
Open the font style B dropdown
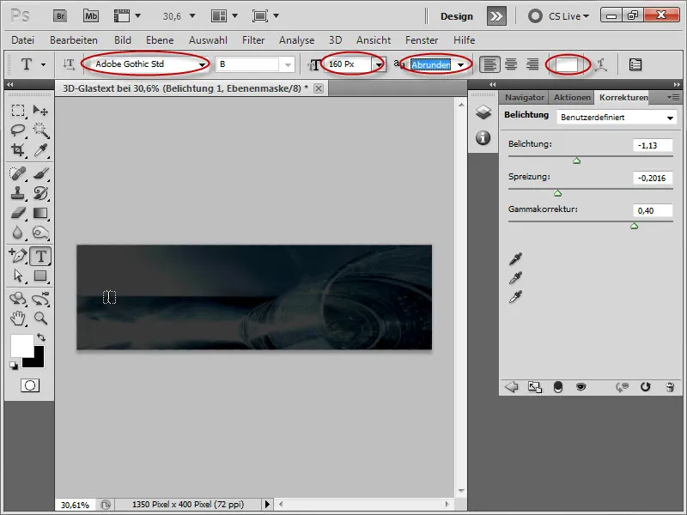(x=288, y=65)
